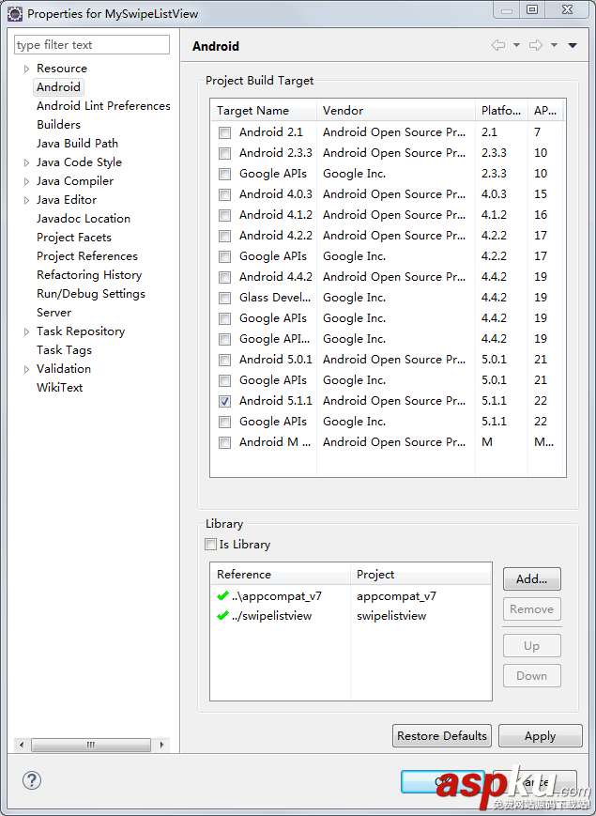The height and width of the screenshot is (816, 596).
Task: Open the Java Build Path page
Action: point(78,143)
